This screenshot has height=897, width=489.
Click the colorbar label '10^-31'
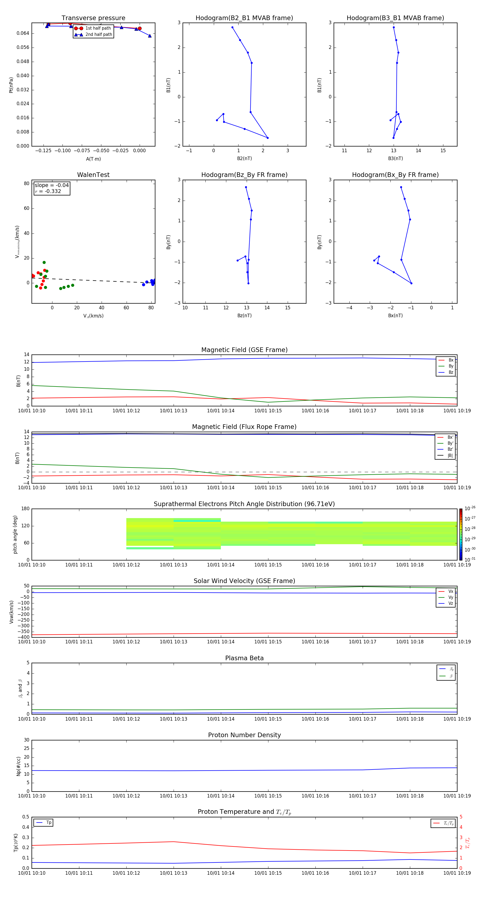470,560
